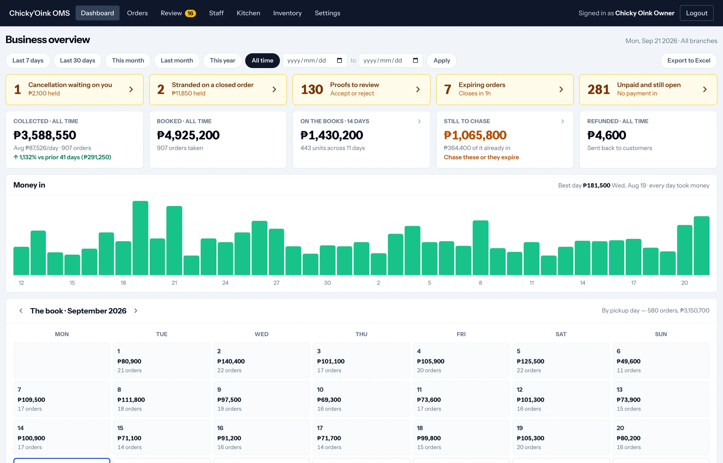Open the Dashboard tab

click(x=97, y=13)
